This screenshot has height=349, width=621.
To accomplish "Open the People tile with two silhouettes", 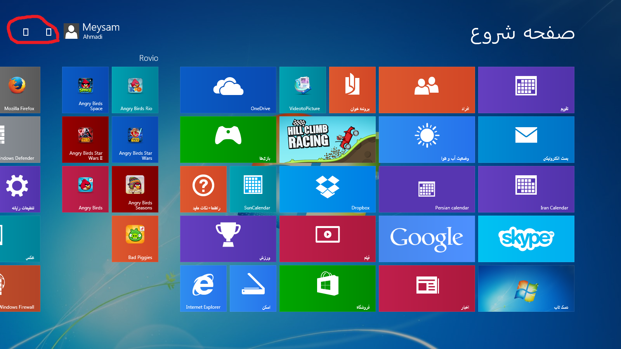I will point(427,90).
